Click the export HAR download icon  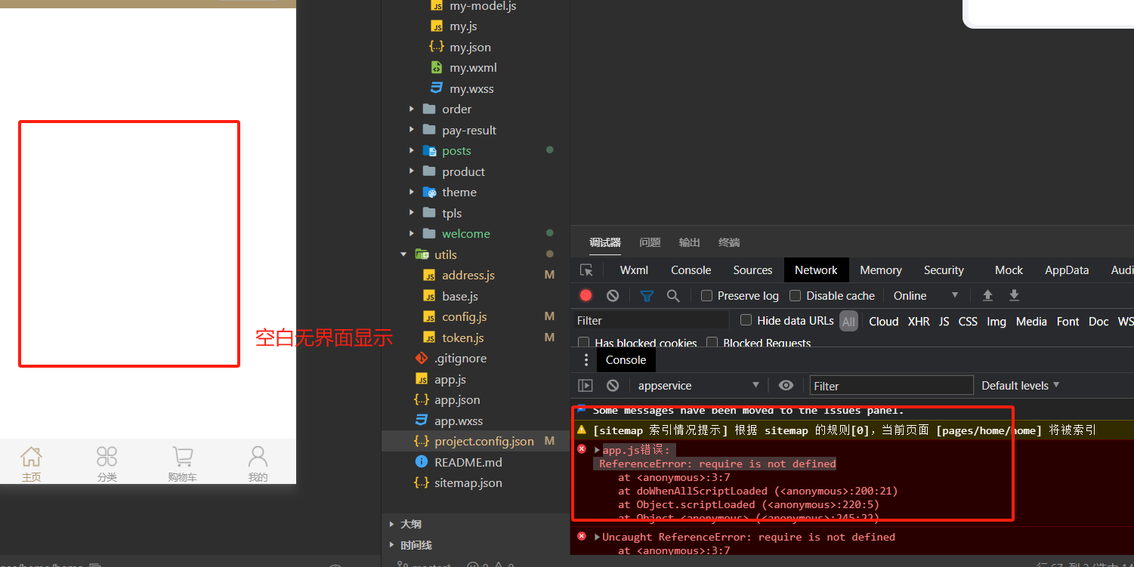point(1014,295)
